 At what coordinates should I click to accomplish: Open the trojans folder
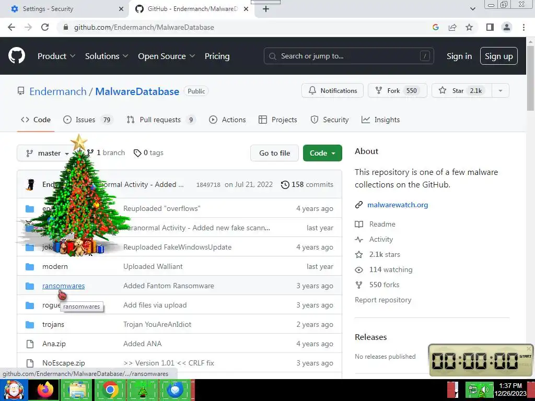(53, 324)
